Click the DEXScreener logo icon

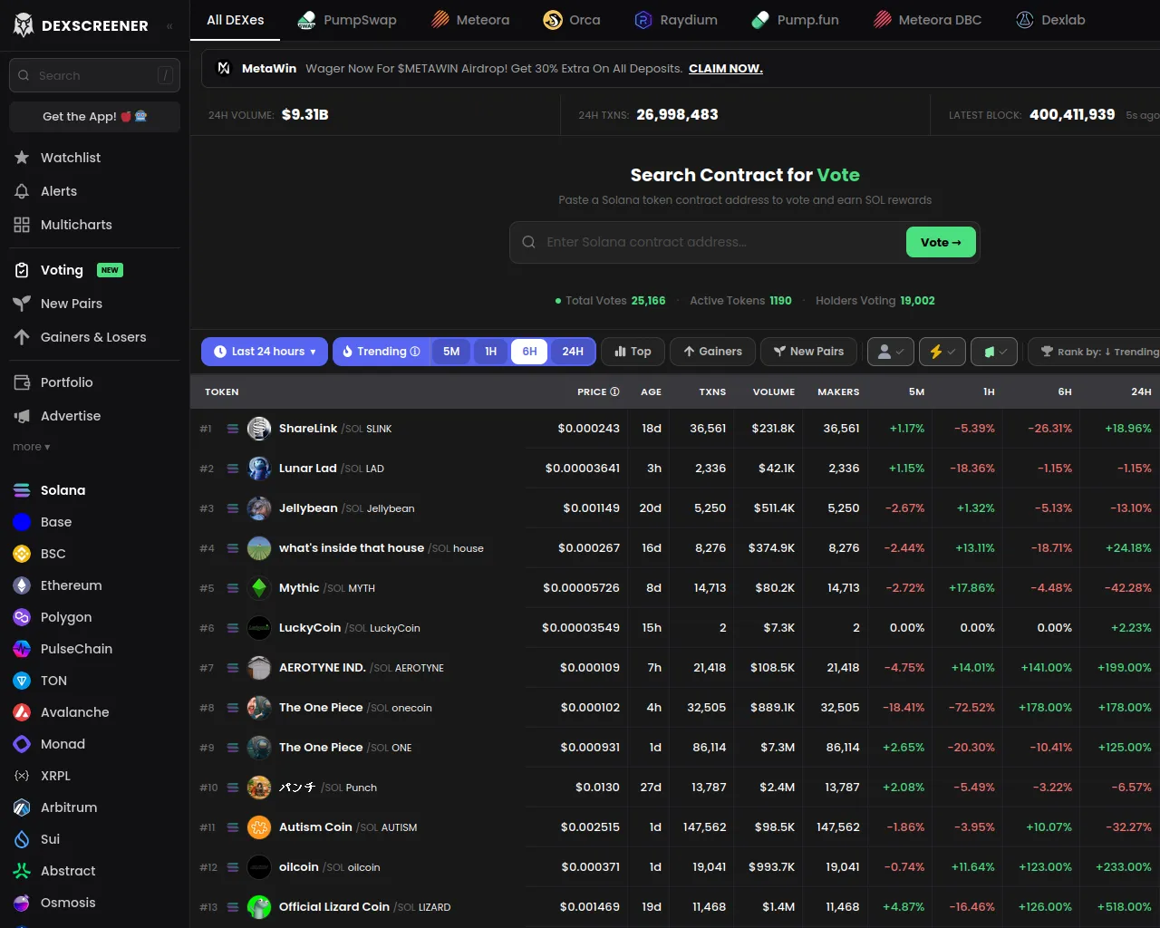[x=24, y=25]
